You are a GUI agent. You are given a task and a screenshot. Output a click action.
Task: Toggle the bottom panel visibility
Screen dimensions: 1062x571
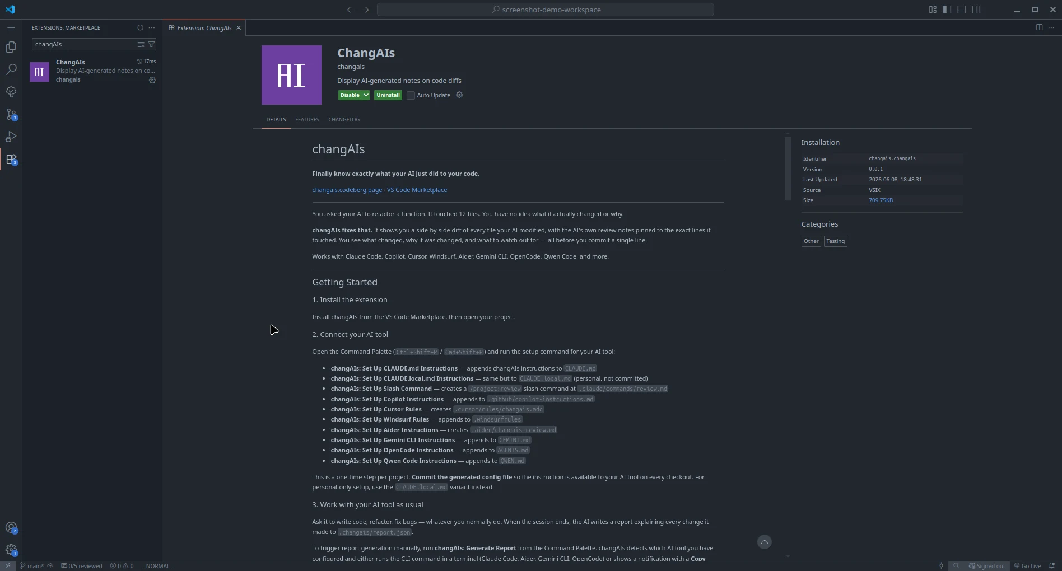(x=962, y=10)
